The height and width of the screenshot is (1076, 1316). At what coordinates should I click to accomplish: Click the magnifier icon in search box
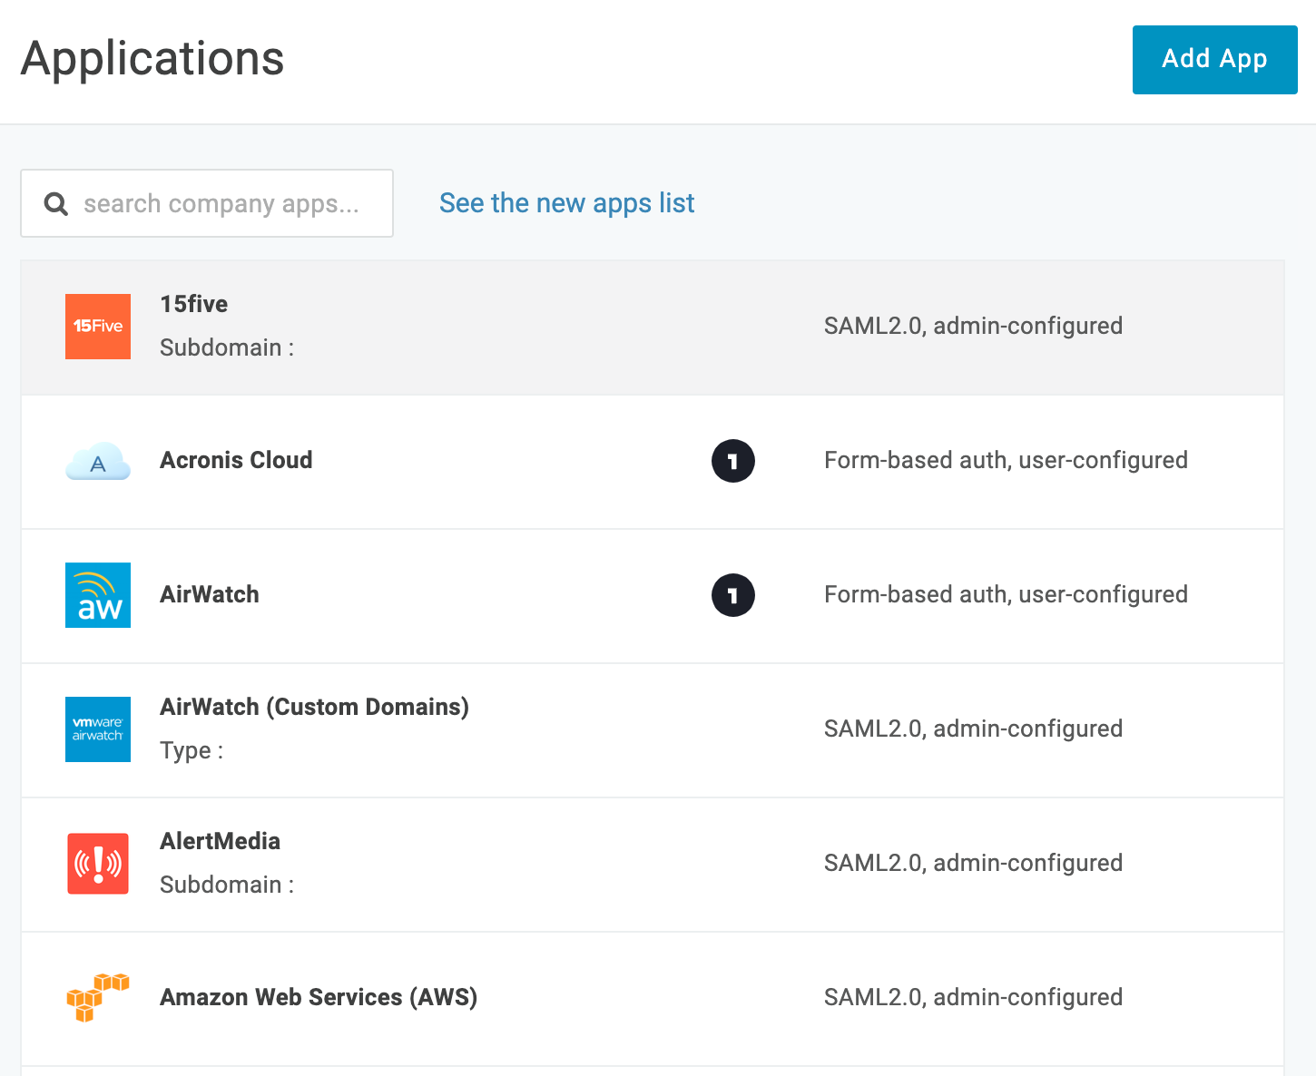[x=56, y=204]
